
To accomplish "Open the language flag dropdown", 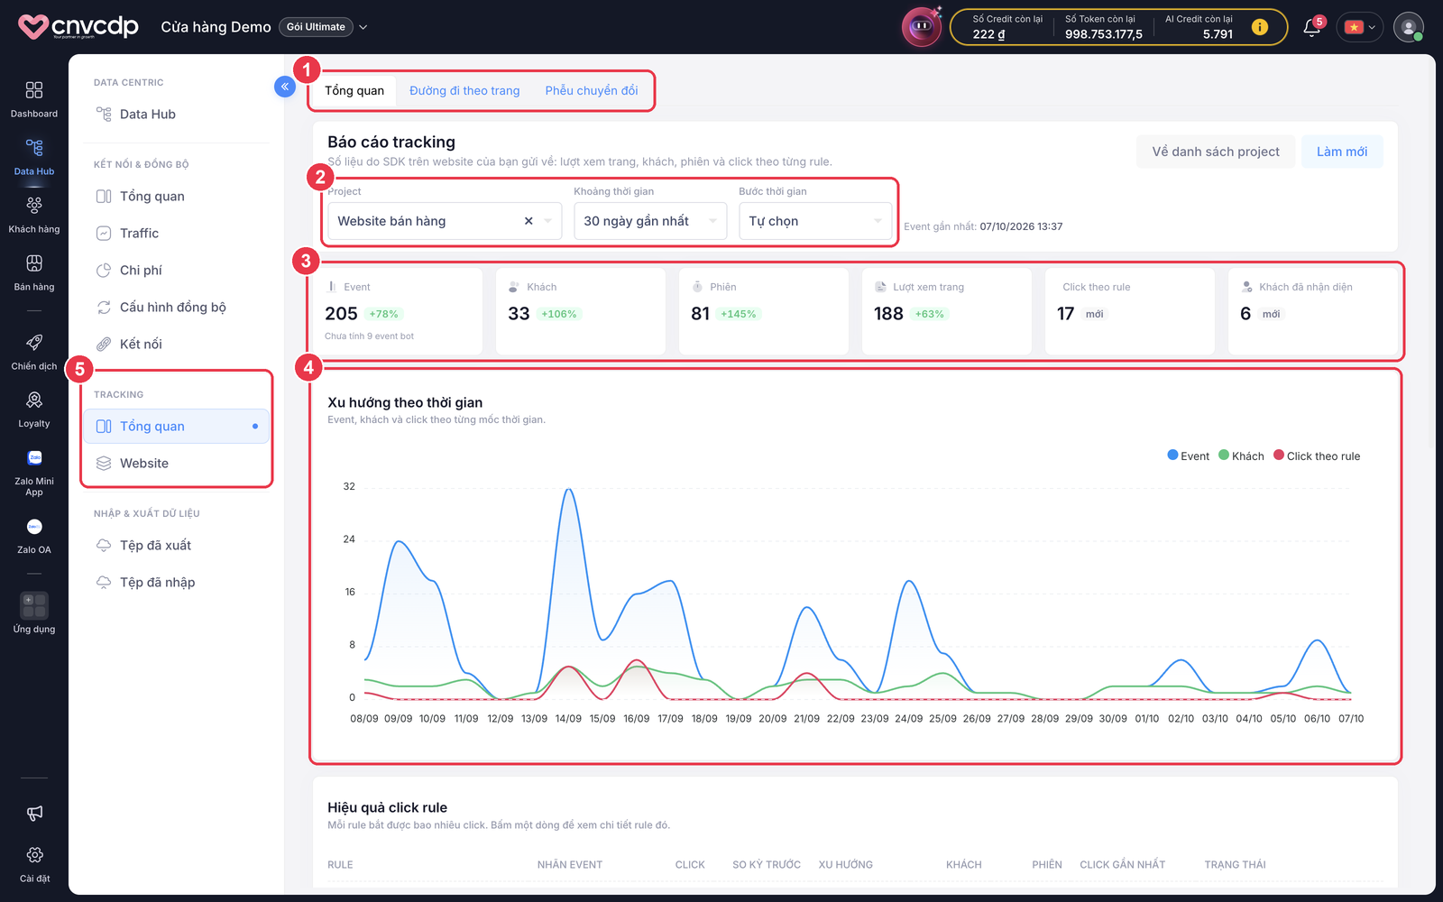I will pos(1359,27).
